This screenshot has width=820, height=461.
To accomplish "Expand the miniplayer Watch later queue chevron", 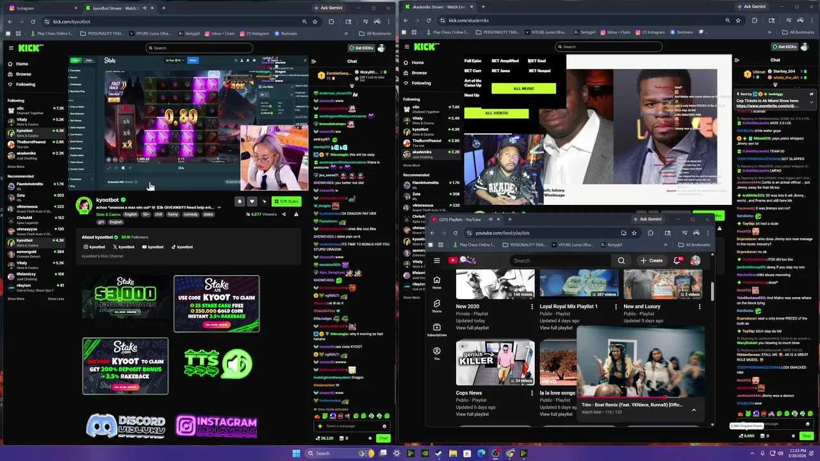I will [x=694, y=410].
